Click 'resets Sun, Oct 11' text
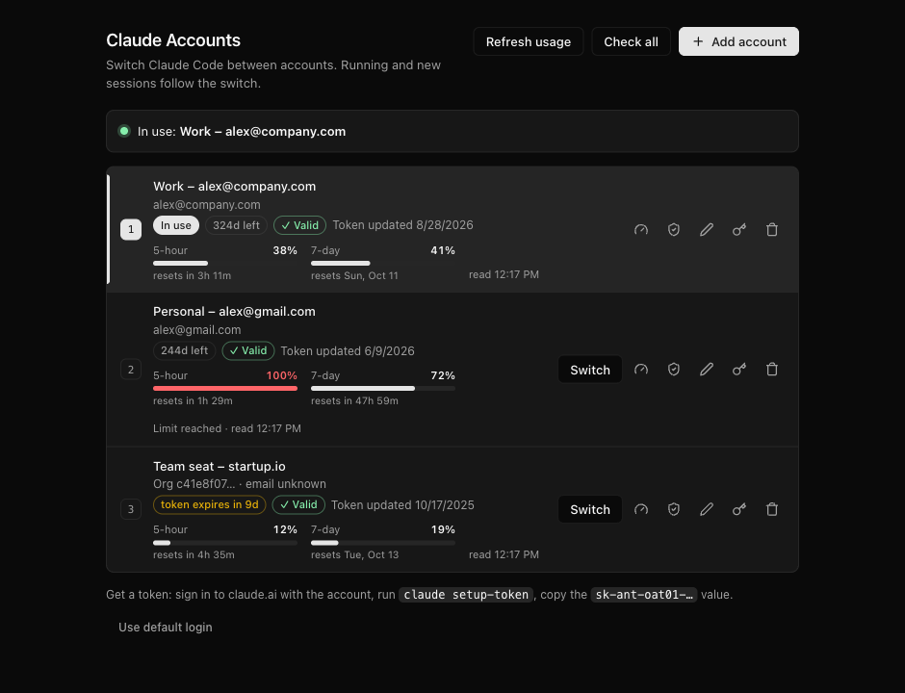This screenshot has height=693, width=905. pos(354,276)
